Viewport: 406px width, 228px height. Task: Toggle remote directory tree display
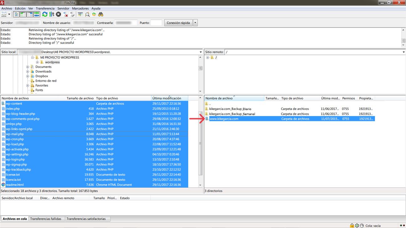pyautogui.click(x=30, y=14)
